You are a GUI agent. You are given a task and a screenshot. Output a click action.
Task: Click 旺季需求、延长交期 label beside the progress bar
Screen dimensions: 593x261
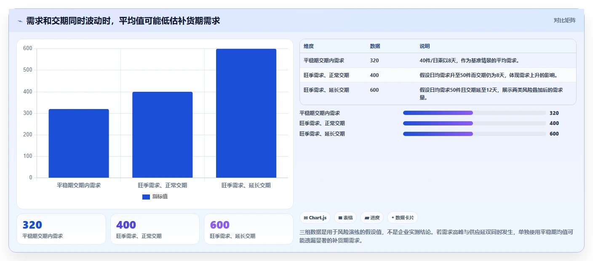click(322, 134)
